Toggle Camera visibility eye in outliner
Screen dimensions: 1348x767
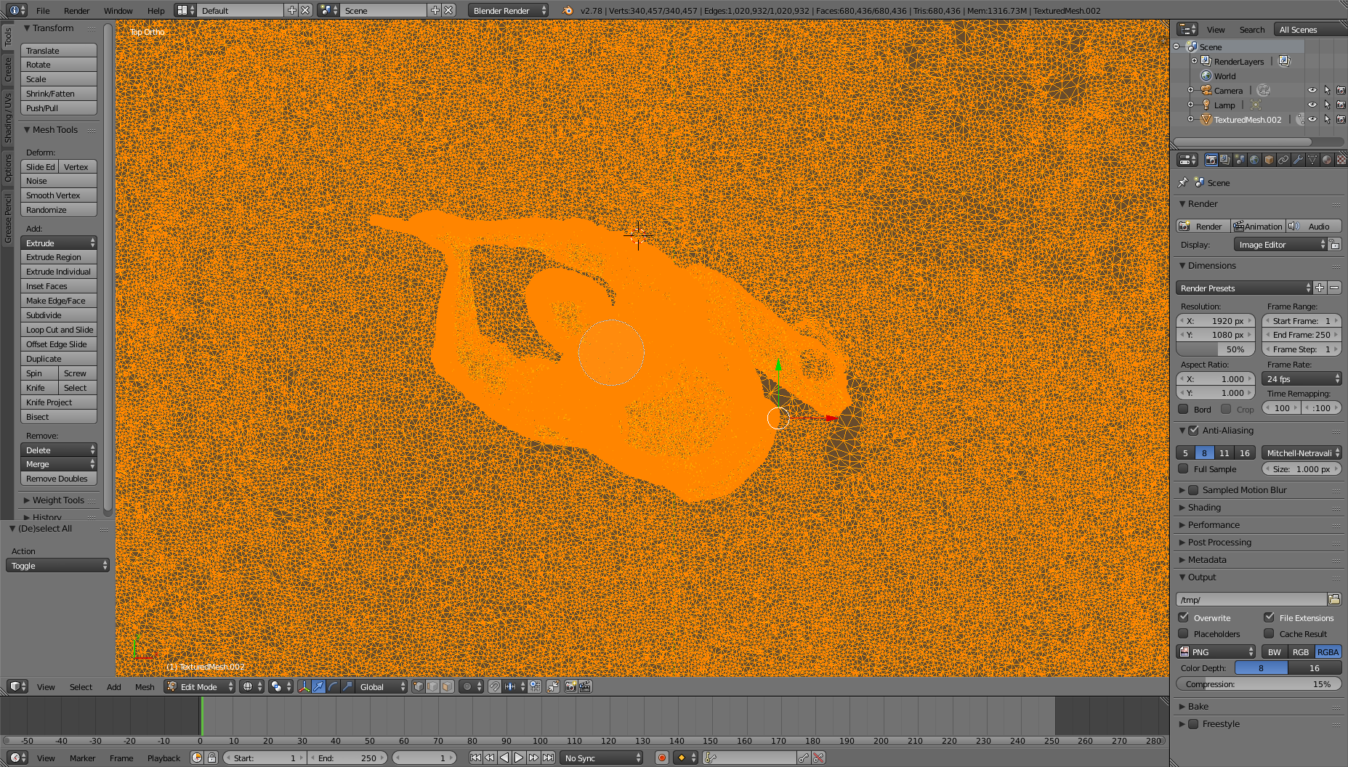tap(1312, 90)
